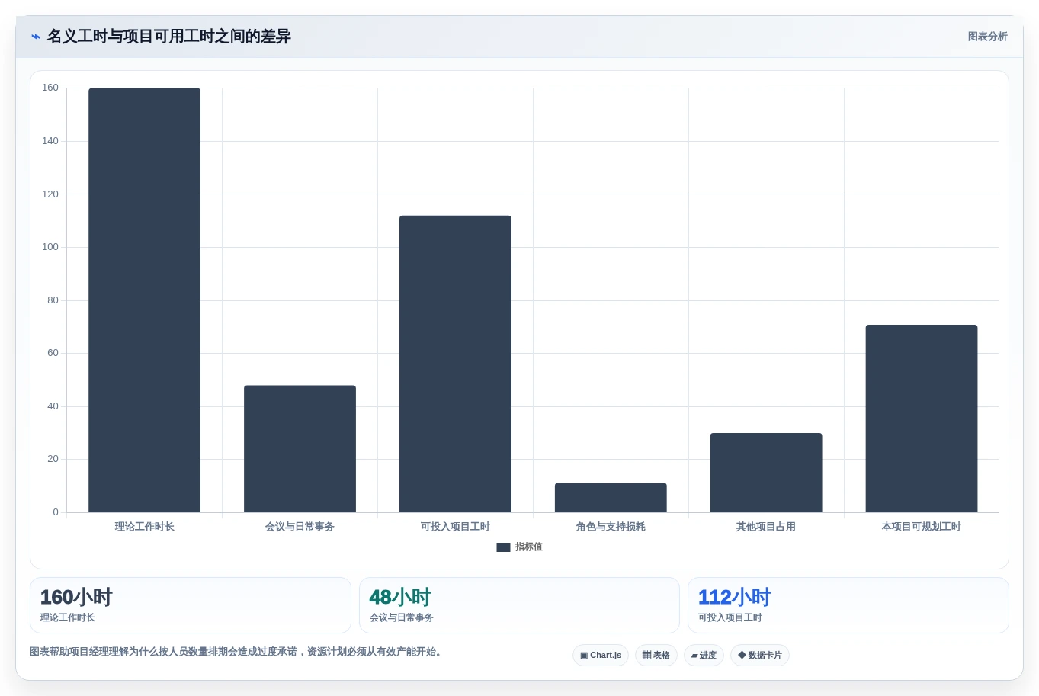Click the y-axis value 100
Screen dimensions: 1039x696
pyautogui.click(x=50, y=247)
